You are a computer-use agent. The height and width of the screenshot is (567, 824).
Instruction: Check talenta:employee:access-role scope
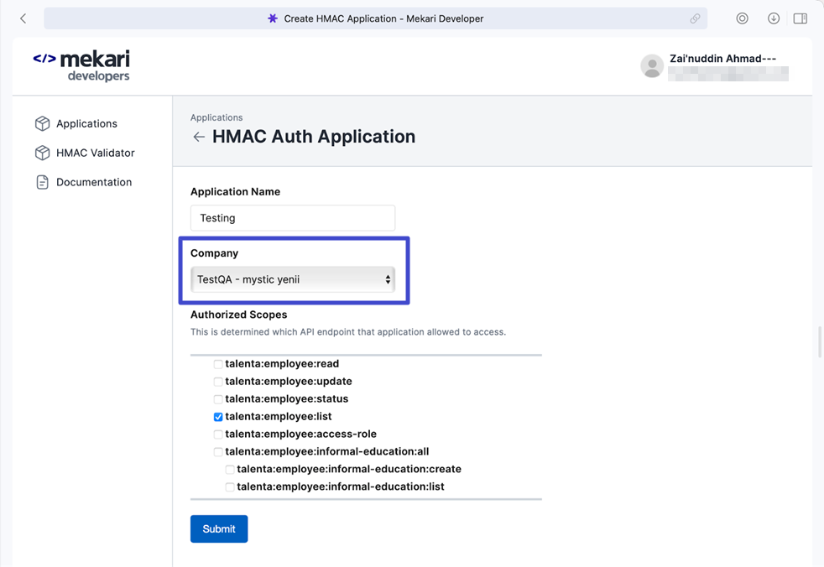pyautogui.click(x=218, y=434)
